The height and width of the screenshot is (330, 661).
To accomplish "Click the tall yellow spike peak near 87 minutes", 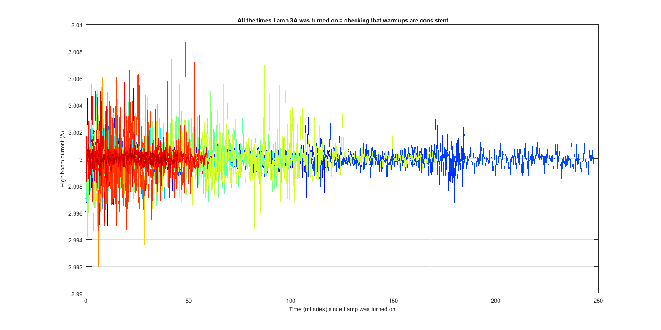I will 264,66.
